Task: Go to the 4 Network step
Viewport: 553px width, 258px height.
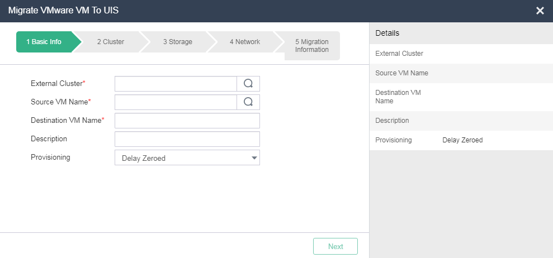Action: (245, 42)
